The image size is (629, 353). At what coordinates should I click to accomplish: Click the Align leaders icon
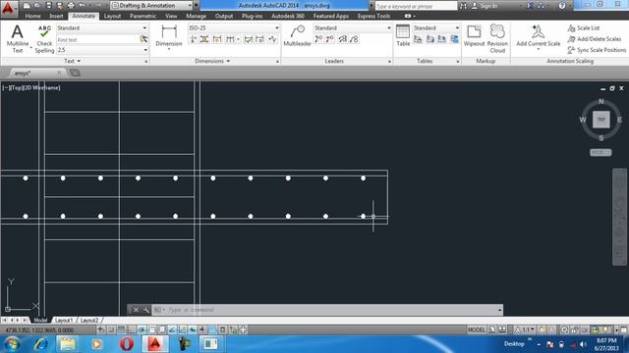coord(343,39)
